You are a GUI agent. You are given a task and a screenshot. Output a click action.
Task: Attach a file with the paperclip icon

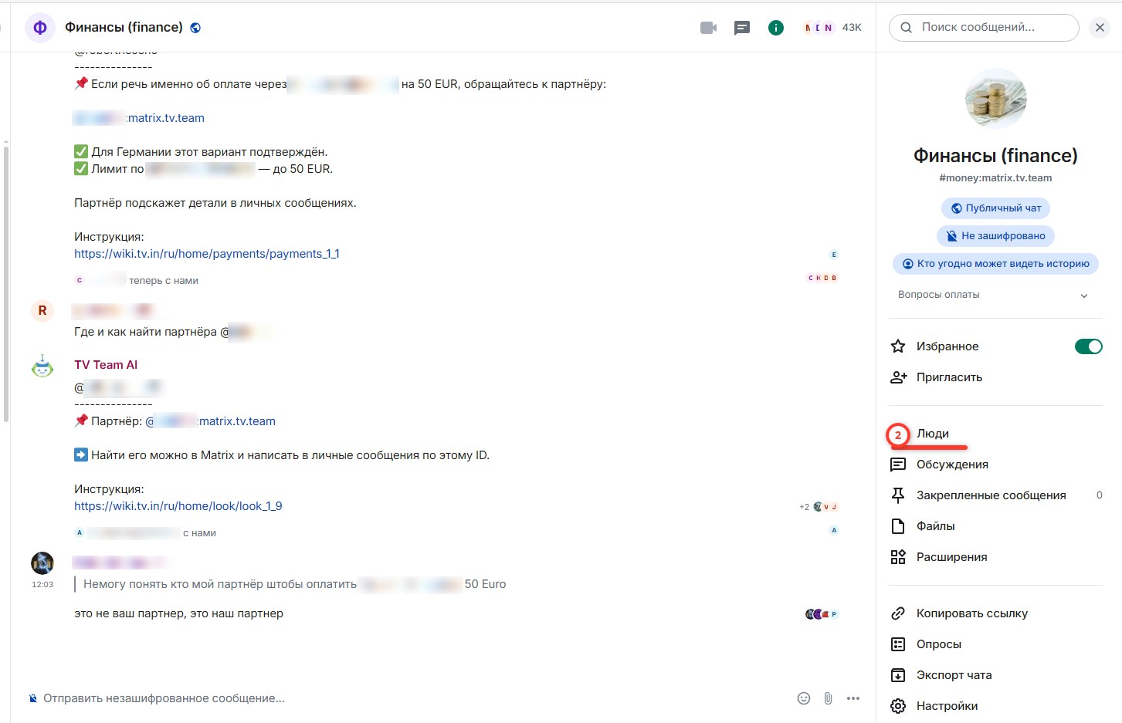[828, 698]
